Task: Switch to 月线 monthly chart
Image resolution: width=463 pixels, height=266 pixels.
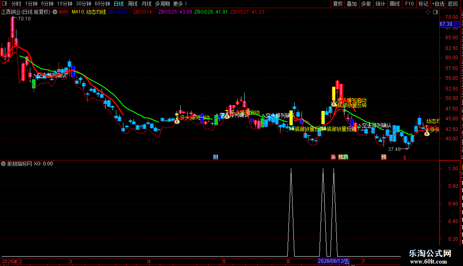Action: pos(146,4)
